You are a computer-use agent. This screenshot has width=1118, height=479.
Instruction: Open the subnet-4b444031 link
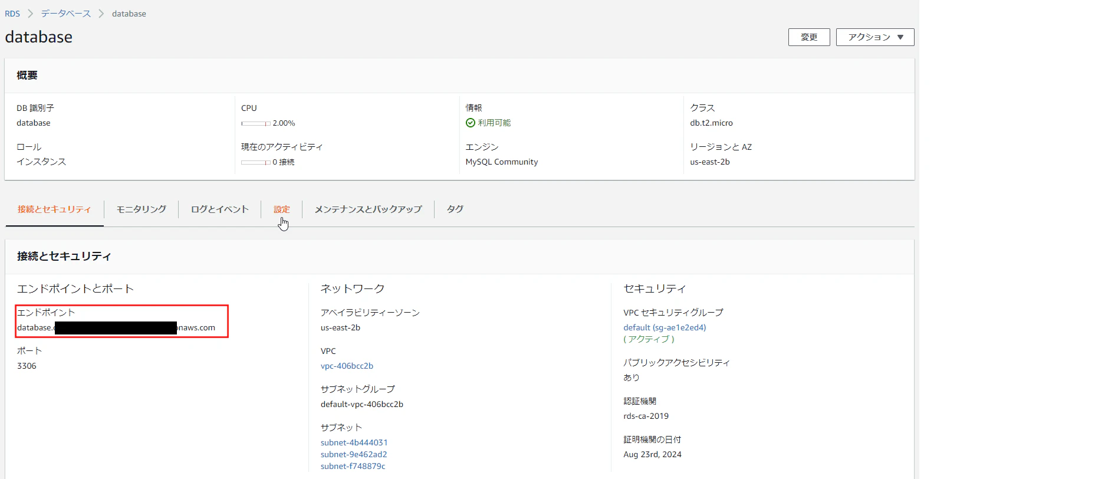click(354, 442)
